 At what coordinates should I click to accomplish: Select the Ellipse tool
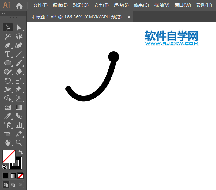point(8,63)
